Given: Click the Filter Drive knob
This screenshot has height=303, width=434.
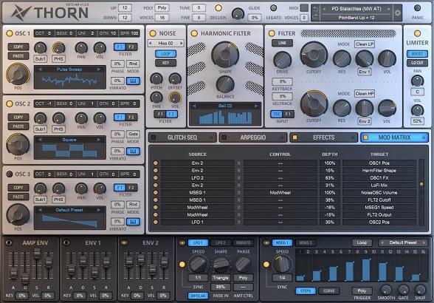Looking at the screenshot, I should [x=282, y=60].
